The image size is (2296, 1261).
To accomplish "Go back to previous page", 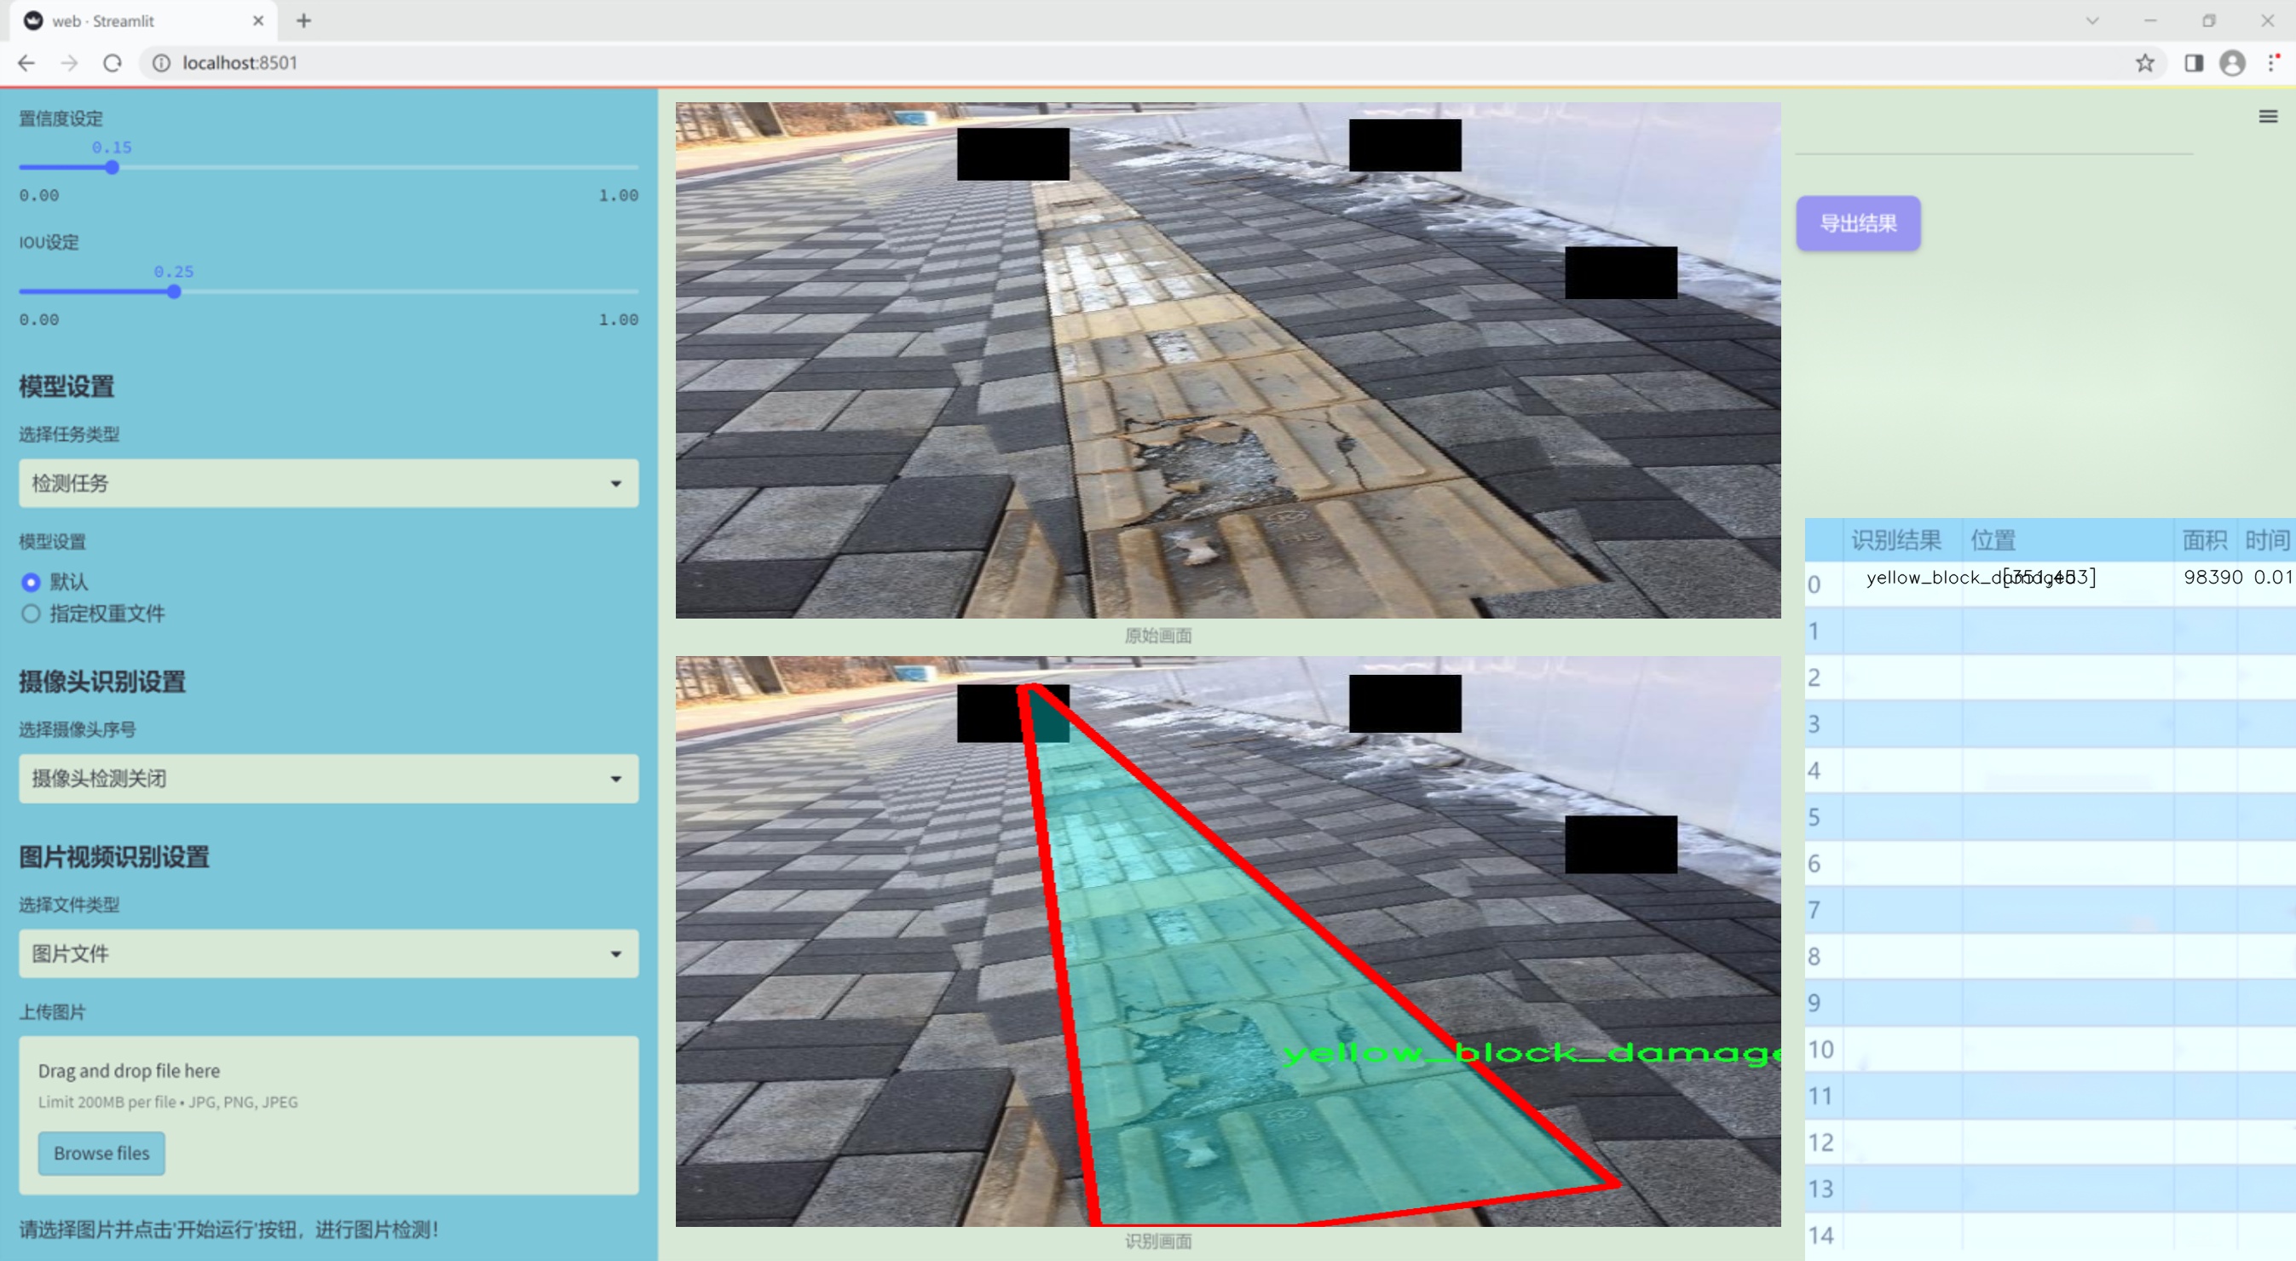I will coord(26,63).
